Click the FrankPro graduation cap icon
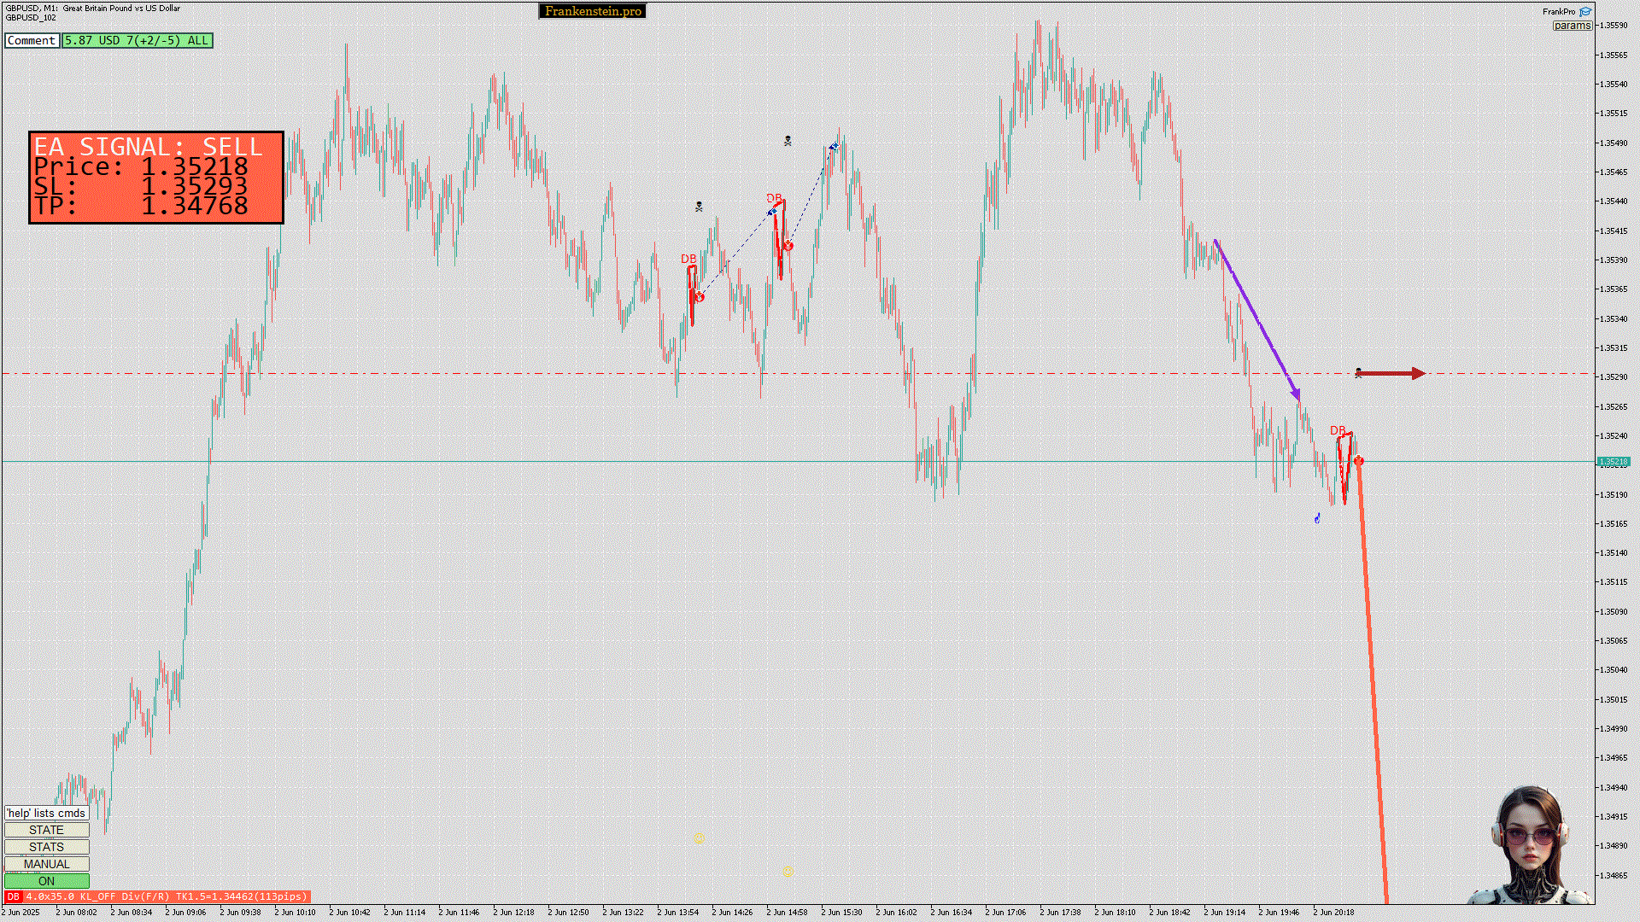Image resolution: width=1640 pixels, height=922 pixels. pos(1585,12)
